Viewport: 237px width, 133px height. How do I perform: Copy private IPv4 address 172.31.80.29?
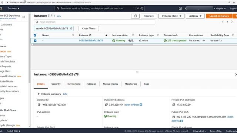174,105
